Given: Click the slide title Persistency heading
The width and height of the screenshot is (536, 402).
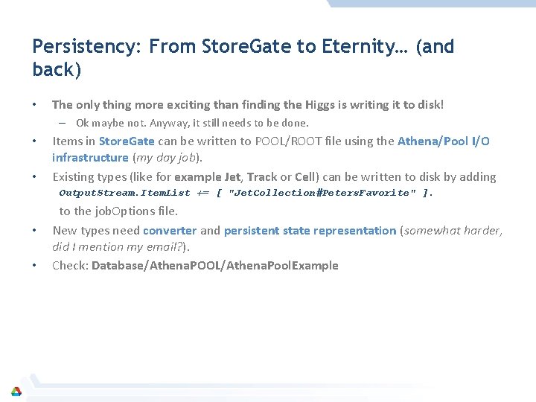Looking at the screenshot, I should [243, 57].
